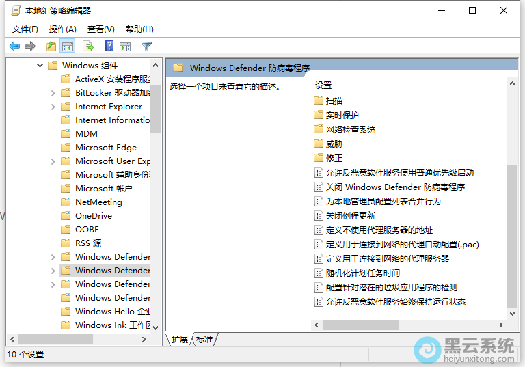Open the 实时保护 folder

click(x=342, y=115)
